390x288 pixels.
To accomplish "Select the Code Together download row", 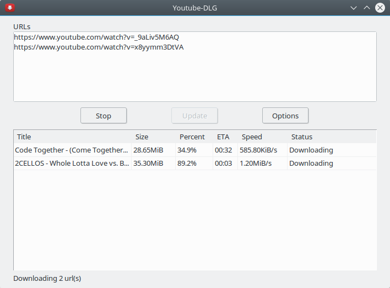I will coord(195,150).
